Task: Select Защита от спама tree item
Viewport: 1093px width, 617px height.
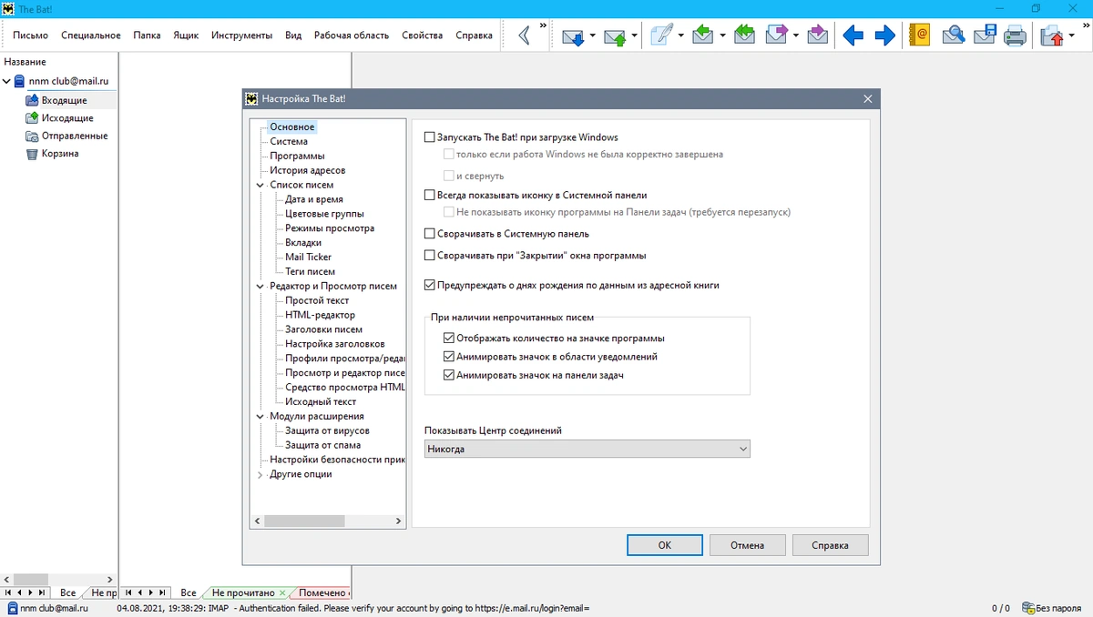Action: click(x=322, y=446)
